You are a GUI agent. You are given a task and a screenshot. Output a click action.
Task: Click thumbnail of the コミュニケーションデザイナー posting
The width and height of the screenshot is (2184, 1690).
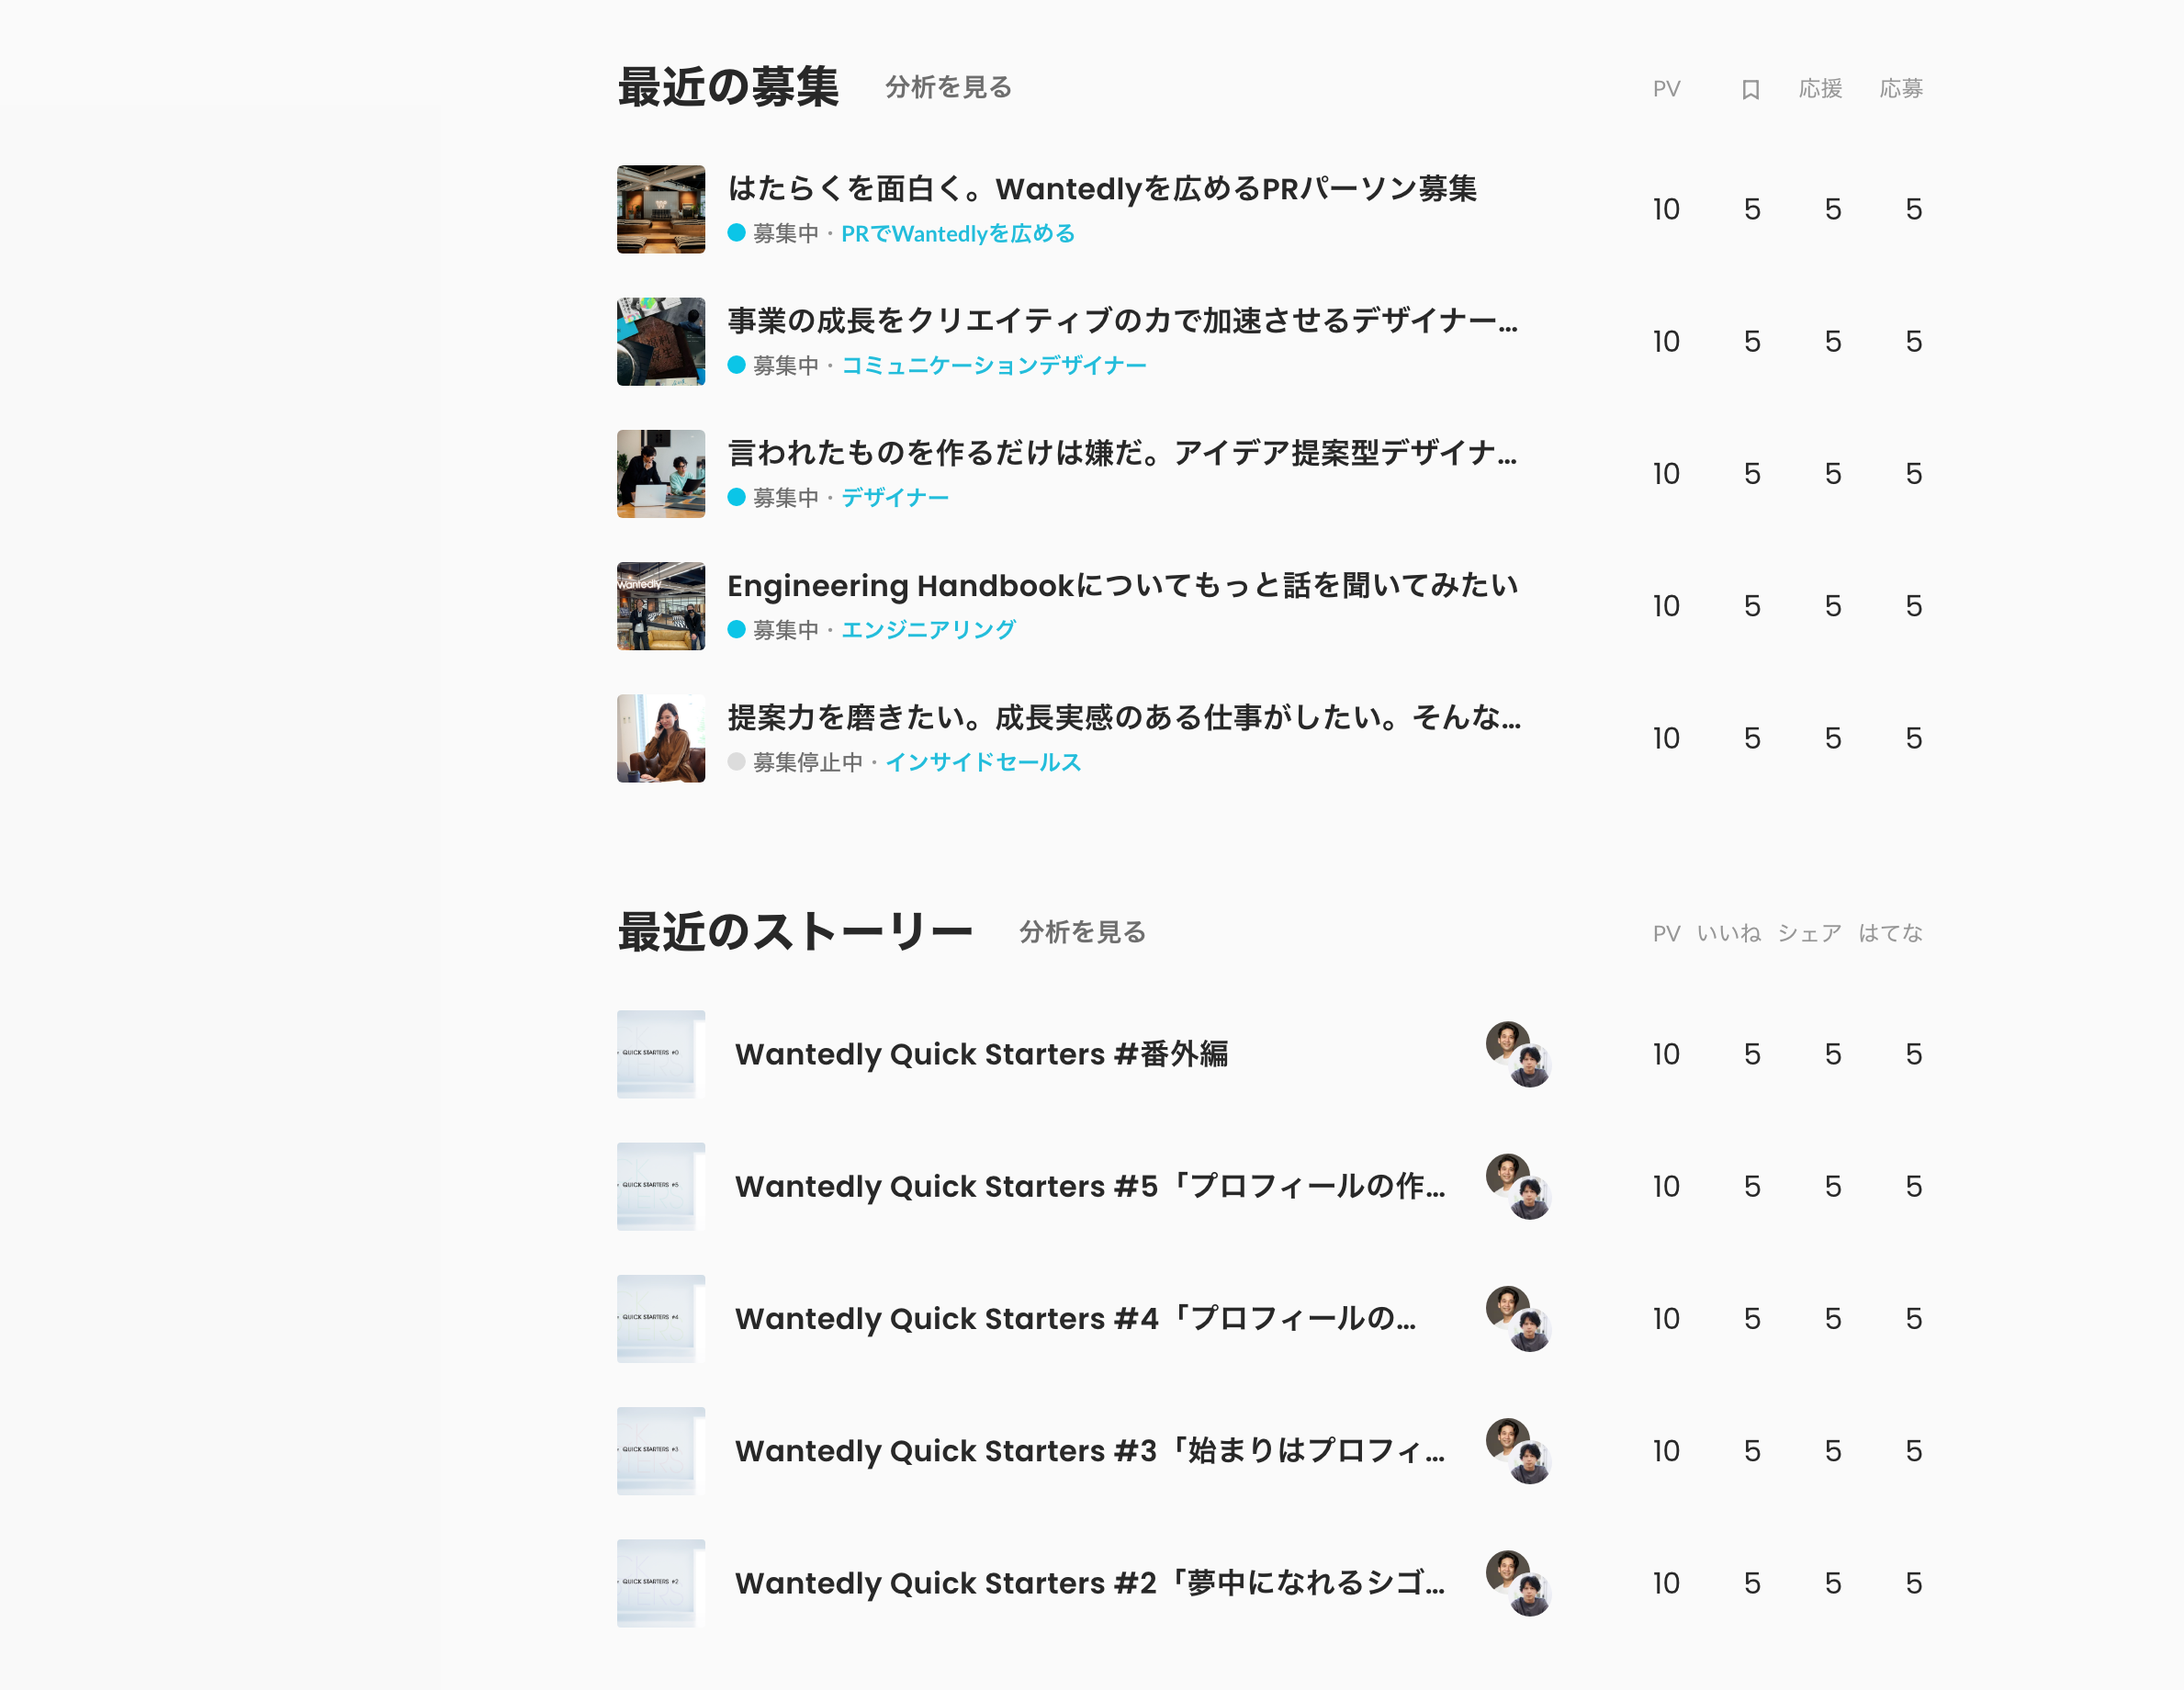tap(661, 341)
